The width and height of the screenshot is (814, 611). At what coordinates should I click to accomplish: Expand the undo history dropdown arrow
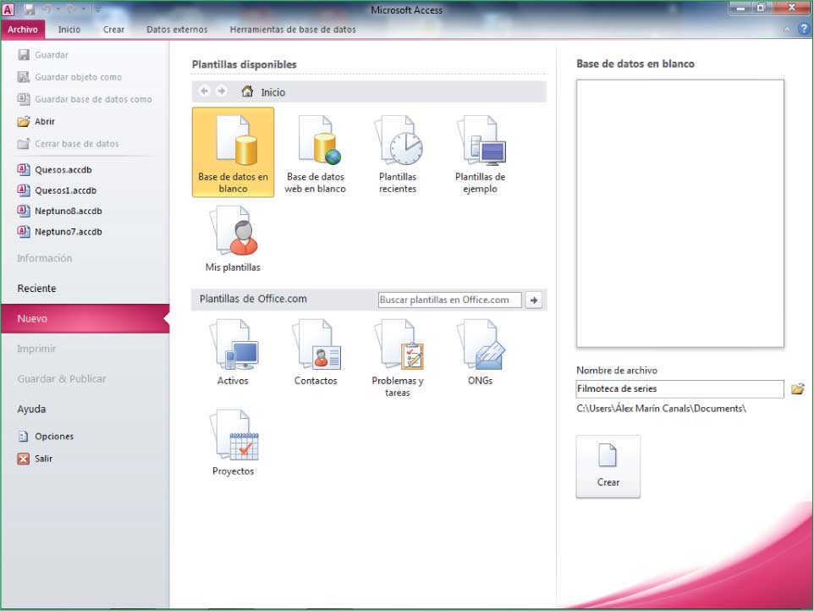point(58,9)
